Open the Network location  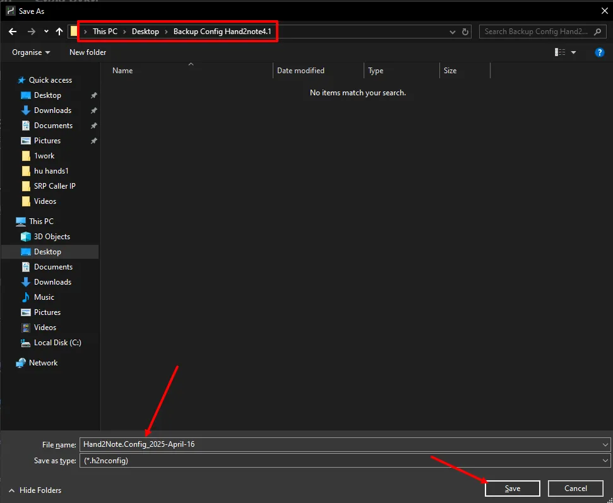tap(43, 363)
